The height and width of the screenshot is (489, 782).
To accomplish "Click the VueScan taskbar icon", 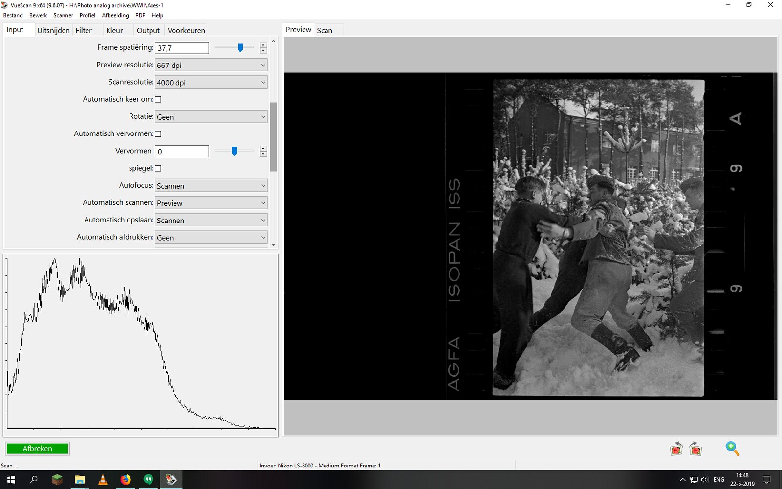I will 171,480.
